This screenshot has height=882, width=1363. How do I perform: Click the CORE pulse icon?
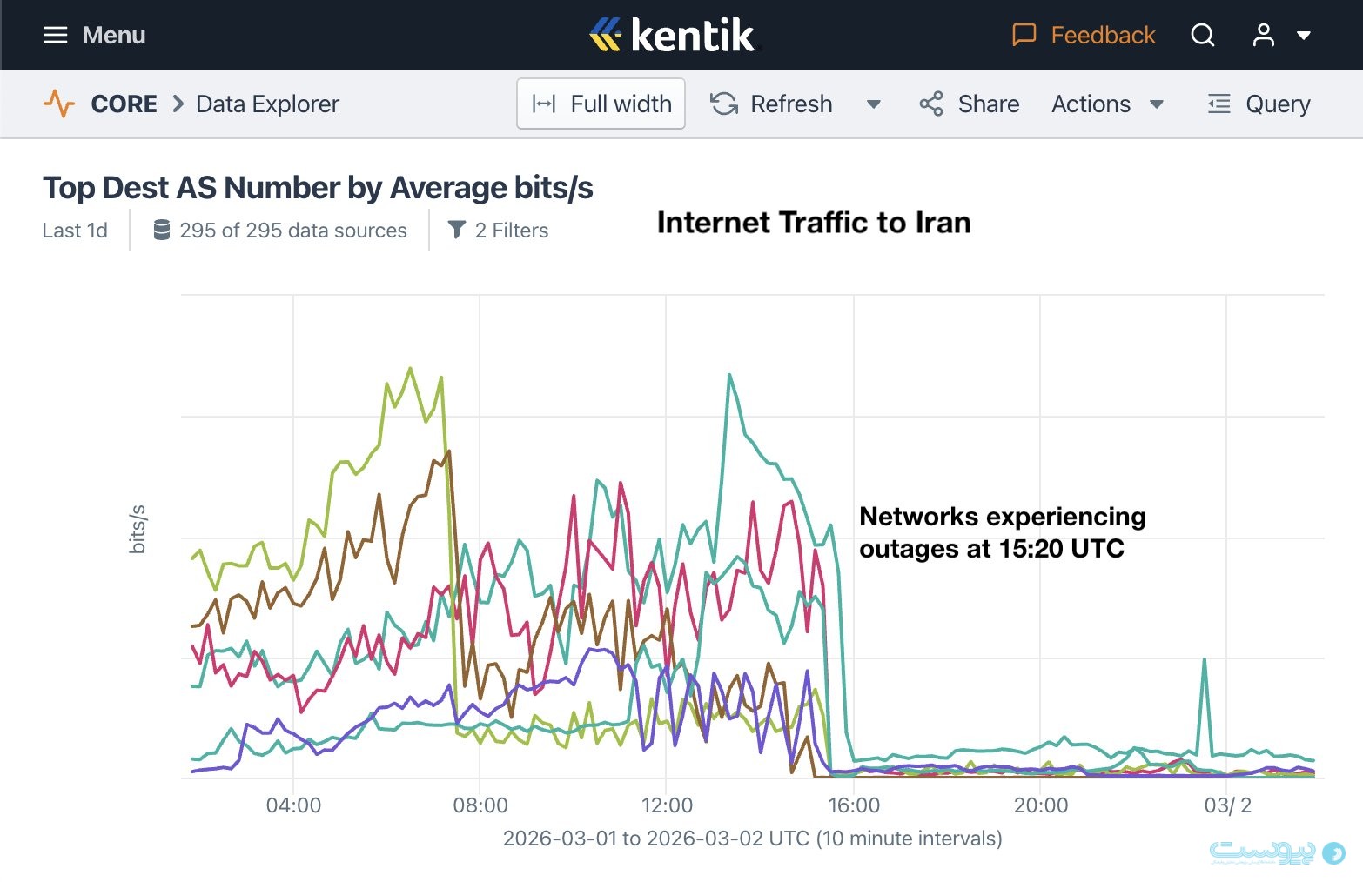coord(59,104)
